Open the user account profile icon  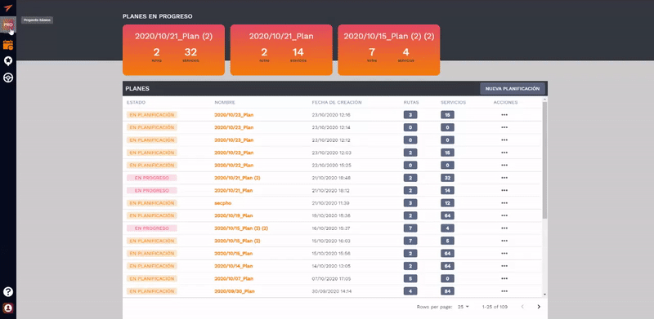(x=8, y=308)
